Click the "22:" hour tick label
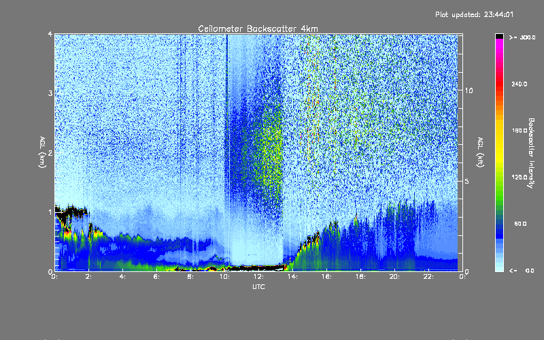The height and width of the screenshot is (340, 544). 429,277
